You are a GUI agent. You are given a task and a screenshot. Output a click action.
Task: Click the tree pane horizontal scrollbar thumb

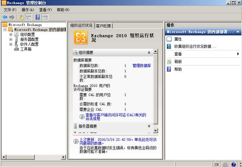(20, 157)
